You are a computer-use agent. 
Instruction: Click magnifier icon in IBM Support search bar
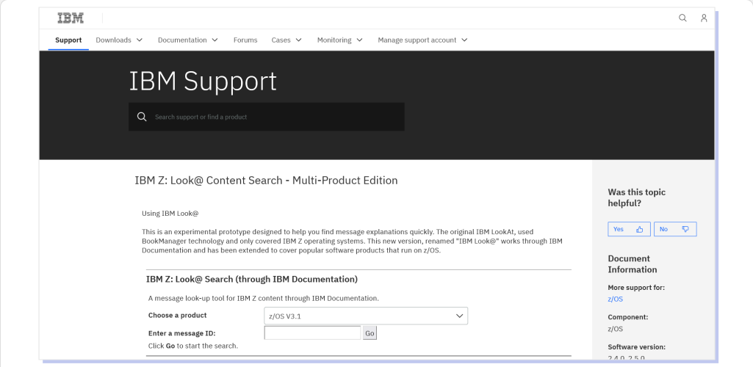pyautogui.click(x=142, y=117)
